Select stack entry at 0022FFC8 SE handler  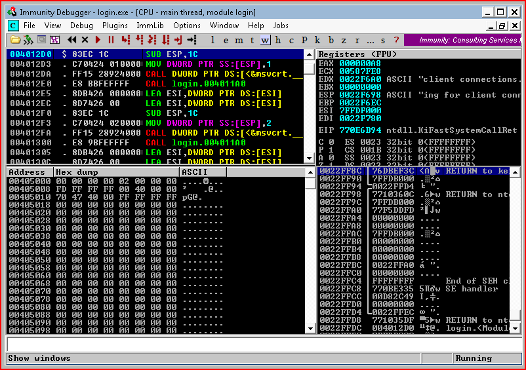(x=414, y=289)
